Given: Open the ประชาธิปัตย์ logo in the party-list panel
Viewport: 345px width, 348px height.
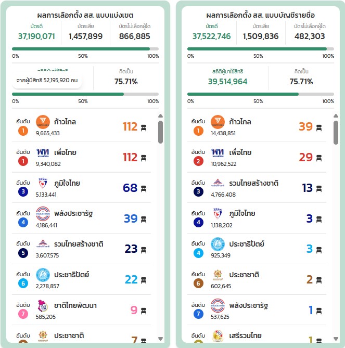Looking at the screenshot, I should coord(218,244).
